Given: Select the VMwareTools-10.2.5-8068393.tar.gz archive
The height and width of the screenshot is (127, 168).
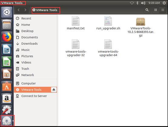Looking at the screenshot, I should click(x=141, y=27).
